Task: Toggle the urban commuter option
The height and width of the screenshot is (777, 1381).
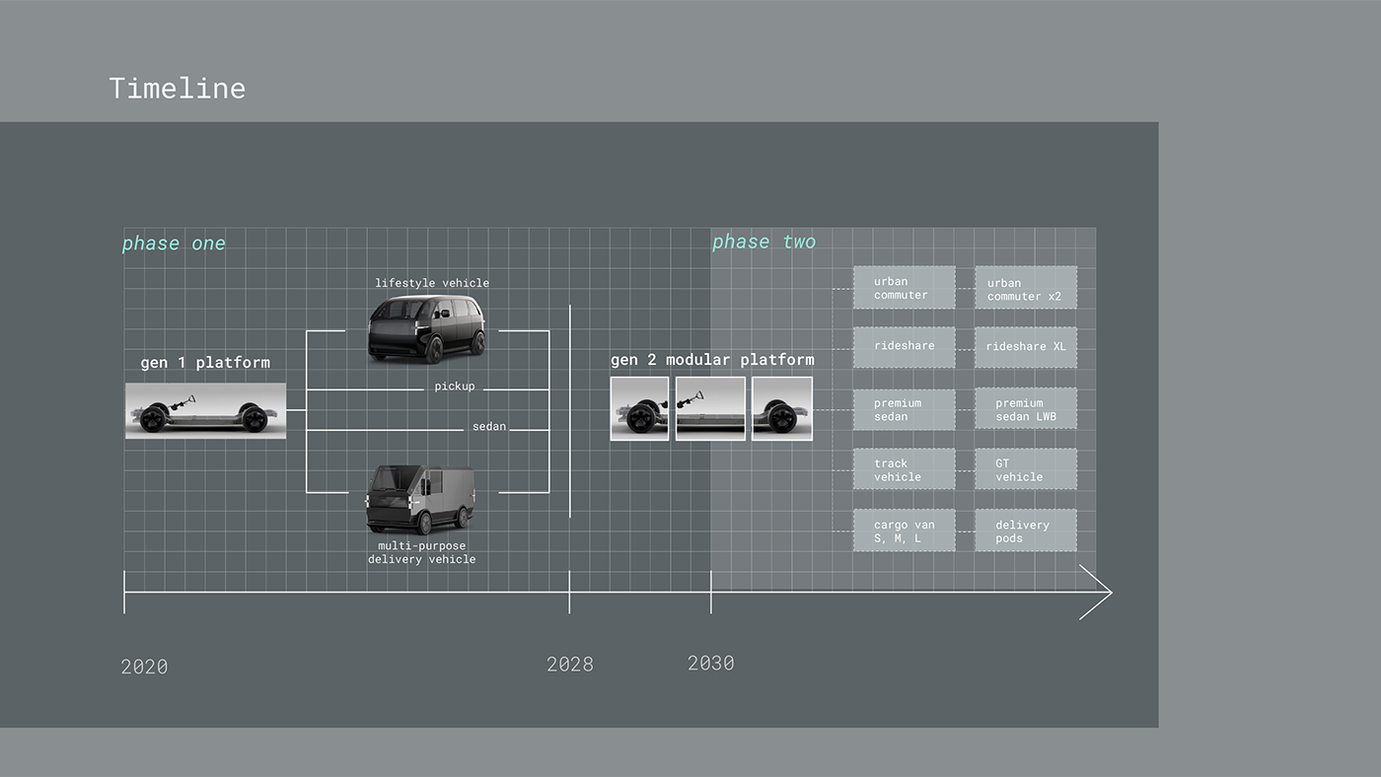Action: click(904, 287)
